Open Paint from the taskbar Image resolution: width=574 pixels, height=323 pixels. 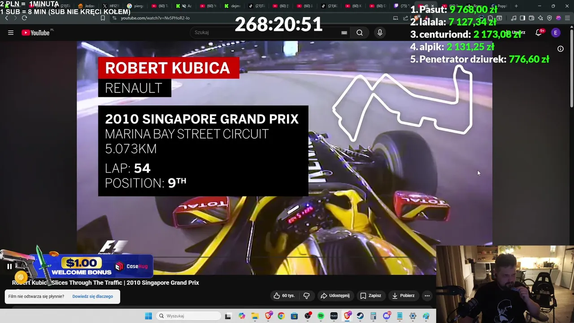coord(426,316)
